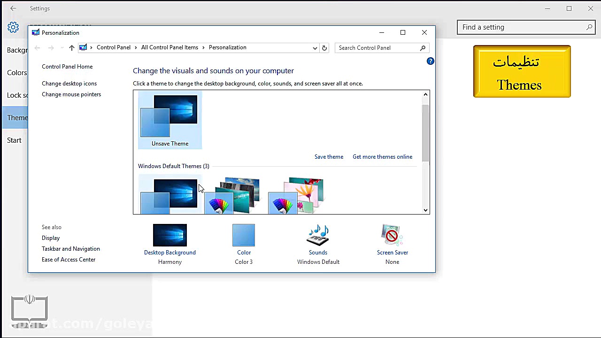Screen dimensions: 601x338
Task: Select the Unsave Theme thumbnail
Action: coord(170,120)
